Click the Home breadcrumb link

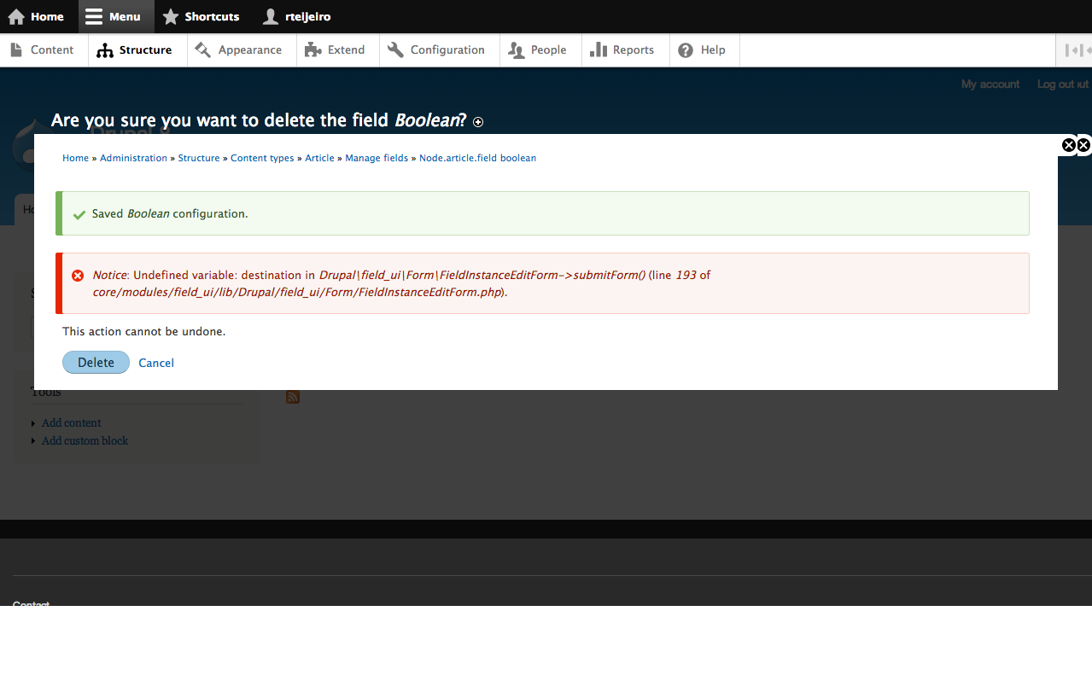pyautogui.click(x=75, y=158)
